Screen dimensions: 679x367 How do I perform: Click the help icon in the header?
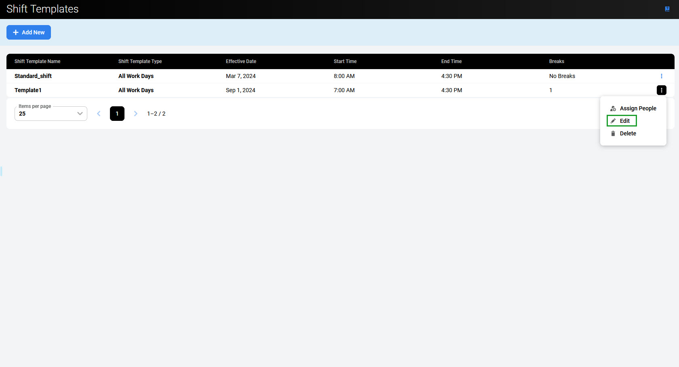pyautogui.click(x=667, y=9)
